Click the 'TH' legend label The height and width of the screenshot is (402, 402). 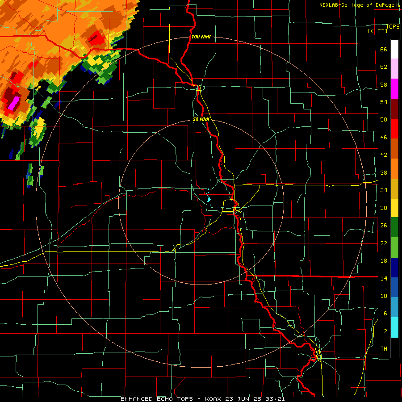pyautogui.click(x=384, y=349)
